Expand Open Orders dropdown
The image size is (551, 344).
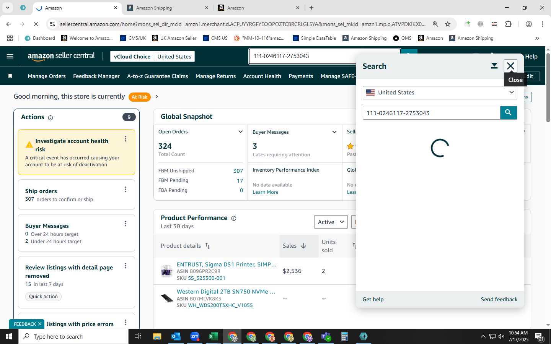[x=240, y=132]
